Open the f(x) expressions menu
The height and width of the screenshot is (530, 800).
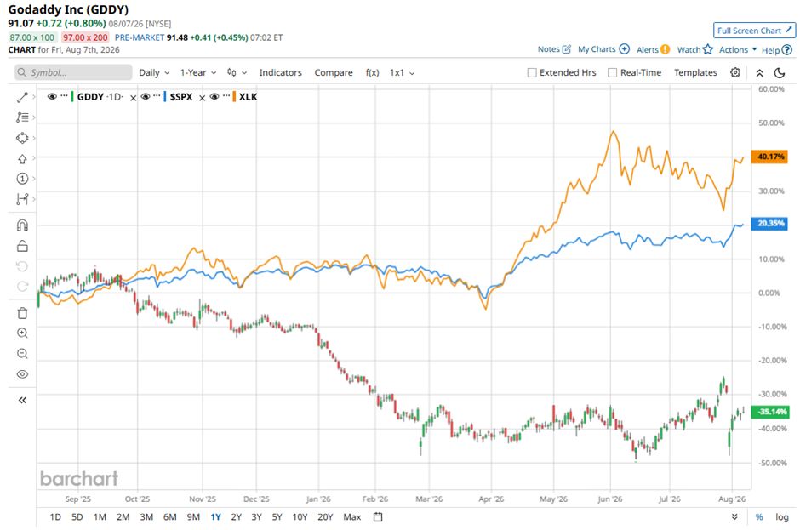(372, 72)
